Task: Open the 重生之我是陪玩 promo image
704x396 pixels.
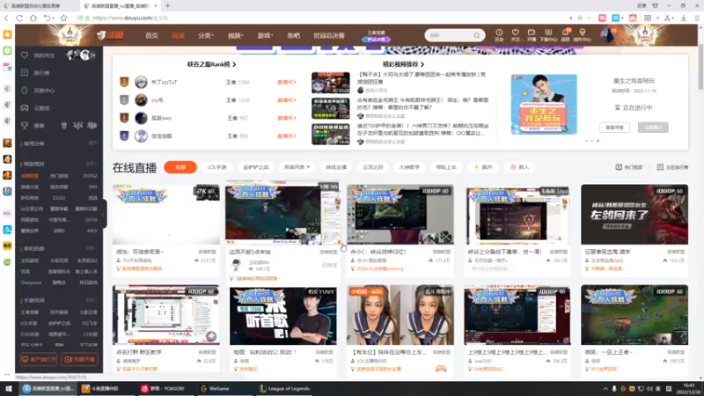Action: [544, 104]
